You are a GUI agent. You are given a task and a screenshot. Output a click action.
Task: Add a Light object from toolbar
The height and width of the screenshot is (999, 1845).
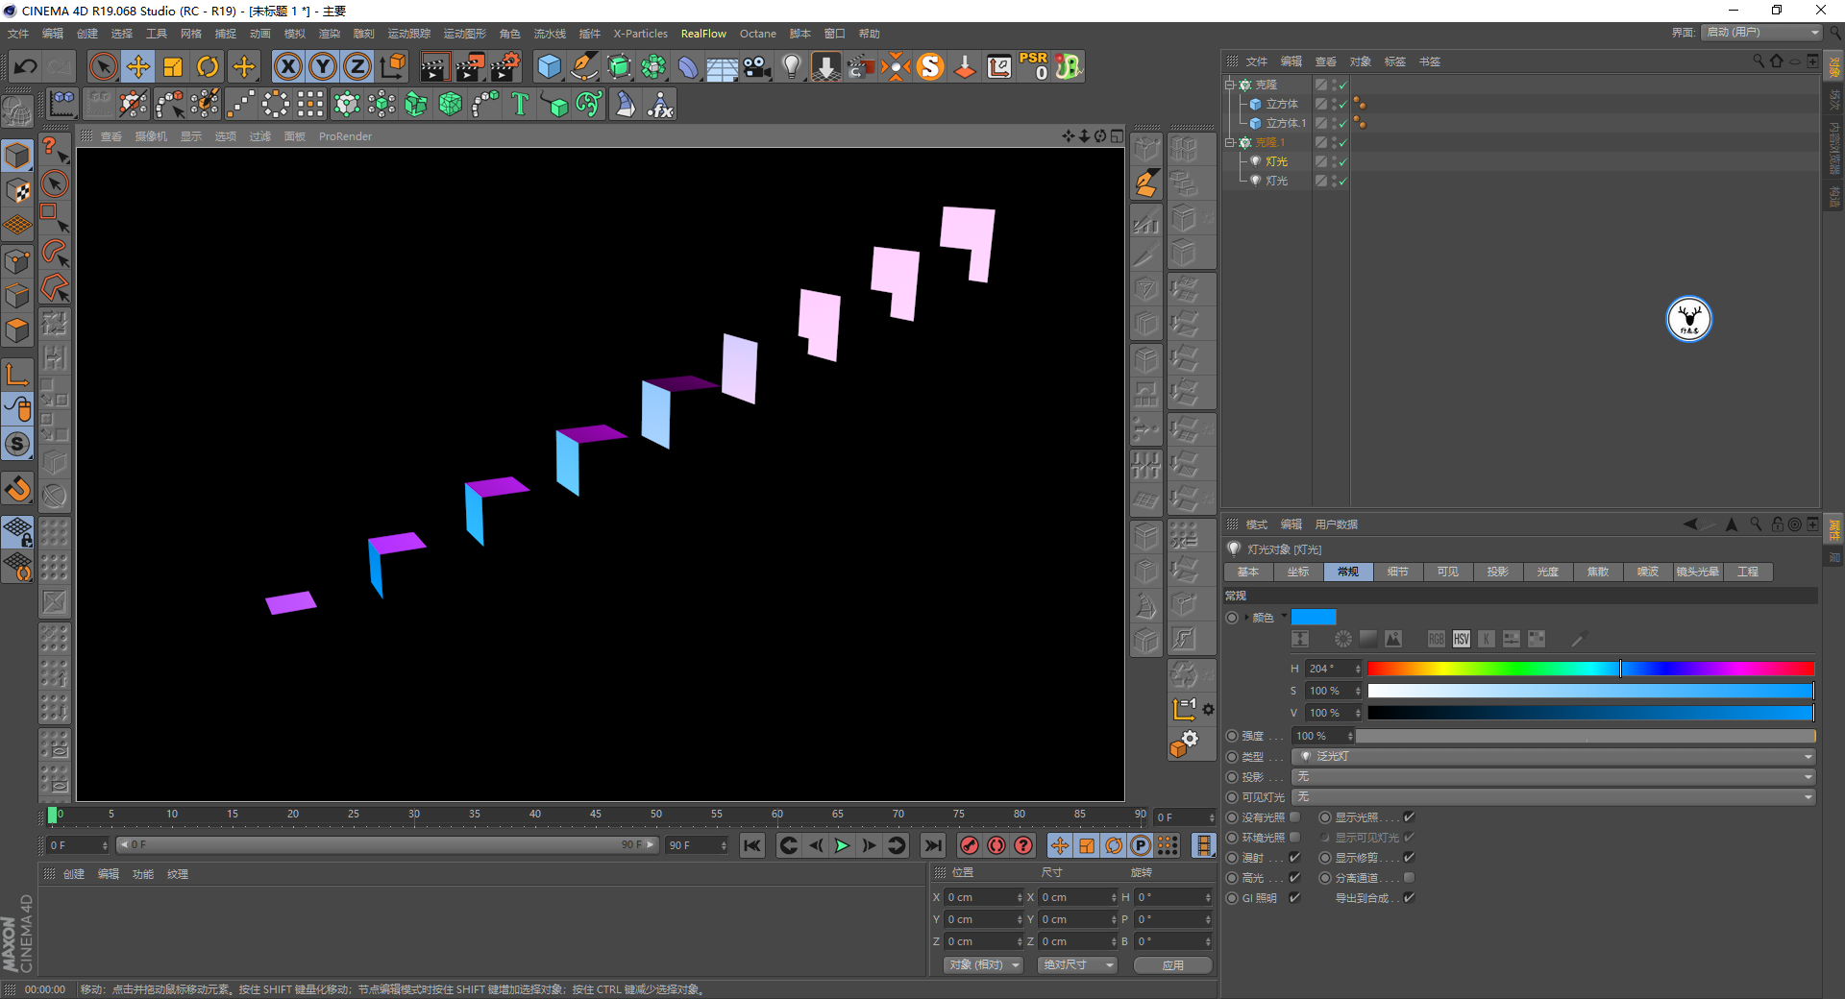click(792, 66)
